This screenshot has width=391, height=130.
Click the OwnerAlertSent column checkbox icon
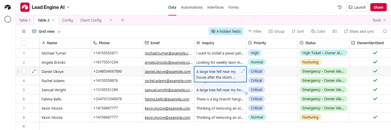click(353, 43)
